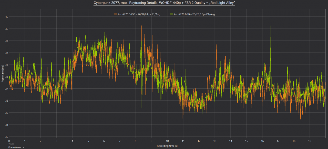The image size is (328, 149).
Task: Click the y-axis tick label 40
Action: tap(7, 17)
